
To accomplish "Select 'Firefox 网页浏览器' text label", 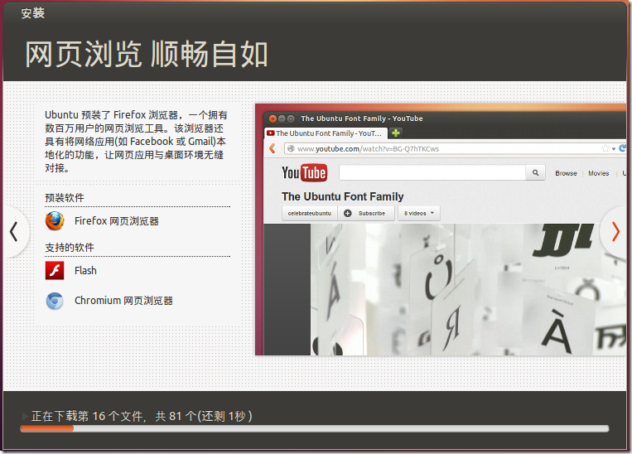I will pos(117,221).
